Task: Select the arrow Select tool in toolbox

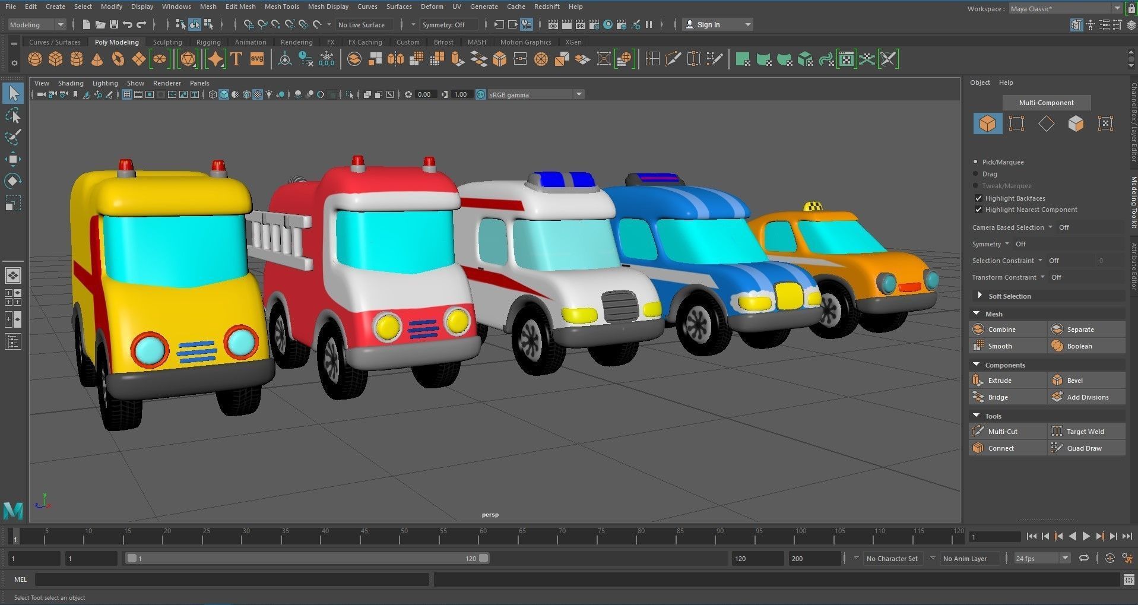Action: (x=14, y=93)
